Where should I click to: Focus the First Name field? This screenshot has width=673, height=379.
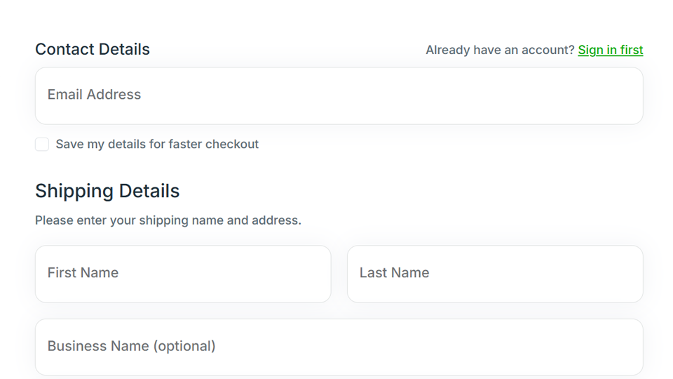(x=183, y=274)
